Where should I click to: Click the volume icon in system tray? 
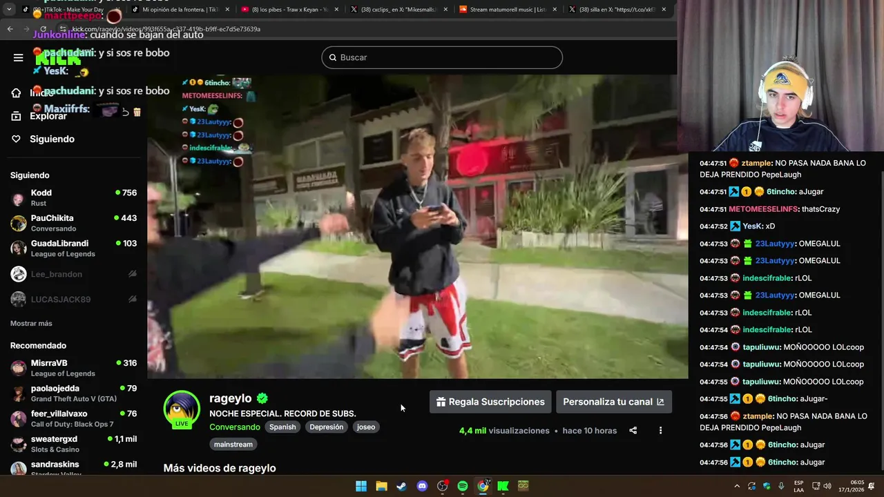click(827, 486)
